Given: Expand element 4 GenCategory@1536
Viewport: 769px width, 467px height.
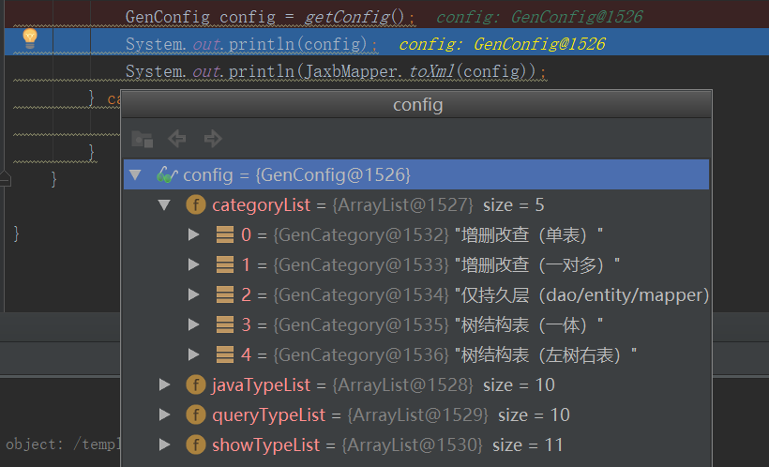Looking at the screenshot, I should click(194, 354).
